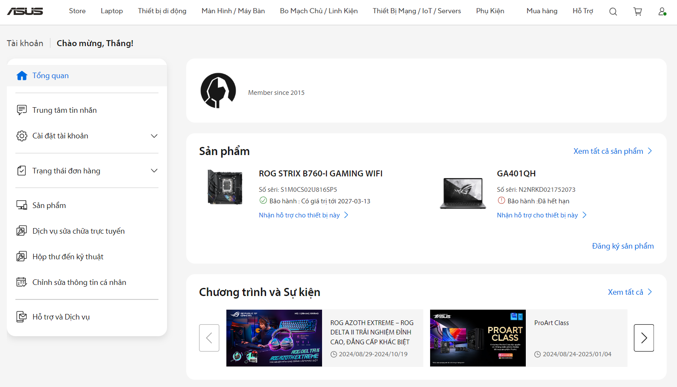
Task: Open the search magnifier icon
Action: pos(613,12)
